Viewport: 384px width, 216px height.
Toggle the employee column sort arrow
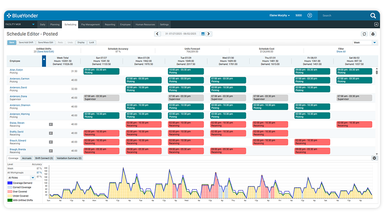[44, 61]
